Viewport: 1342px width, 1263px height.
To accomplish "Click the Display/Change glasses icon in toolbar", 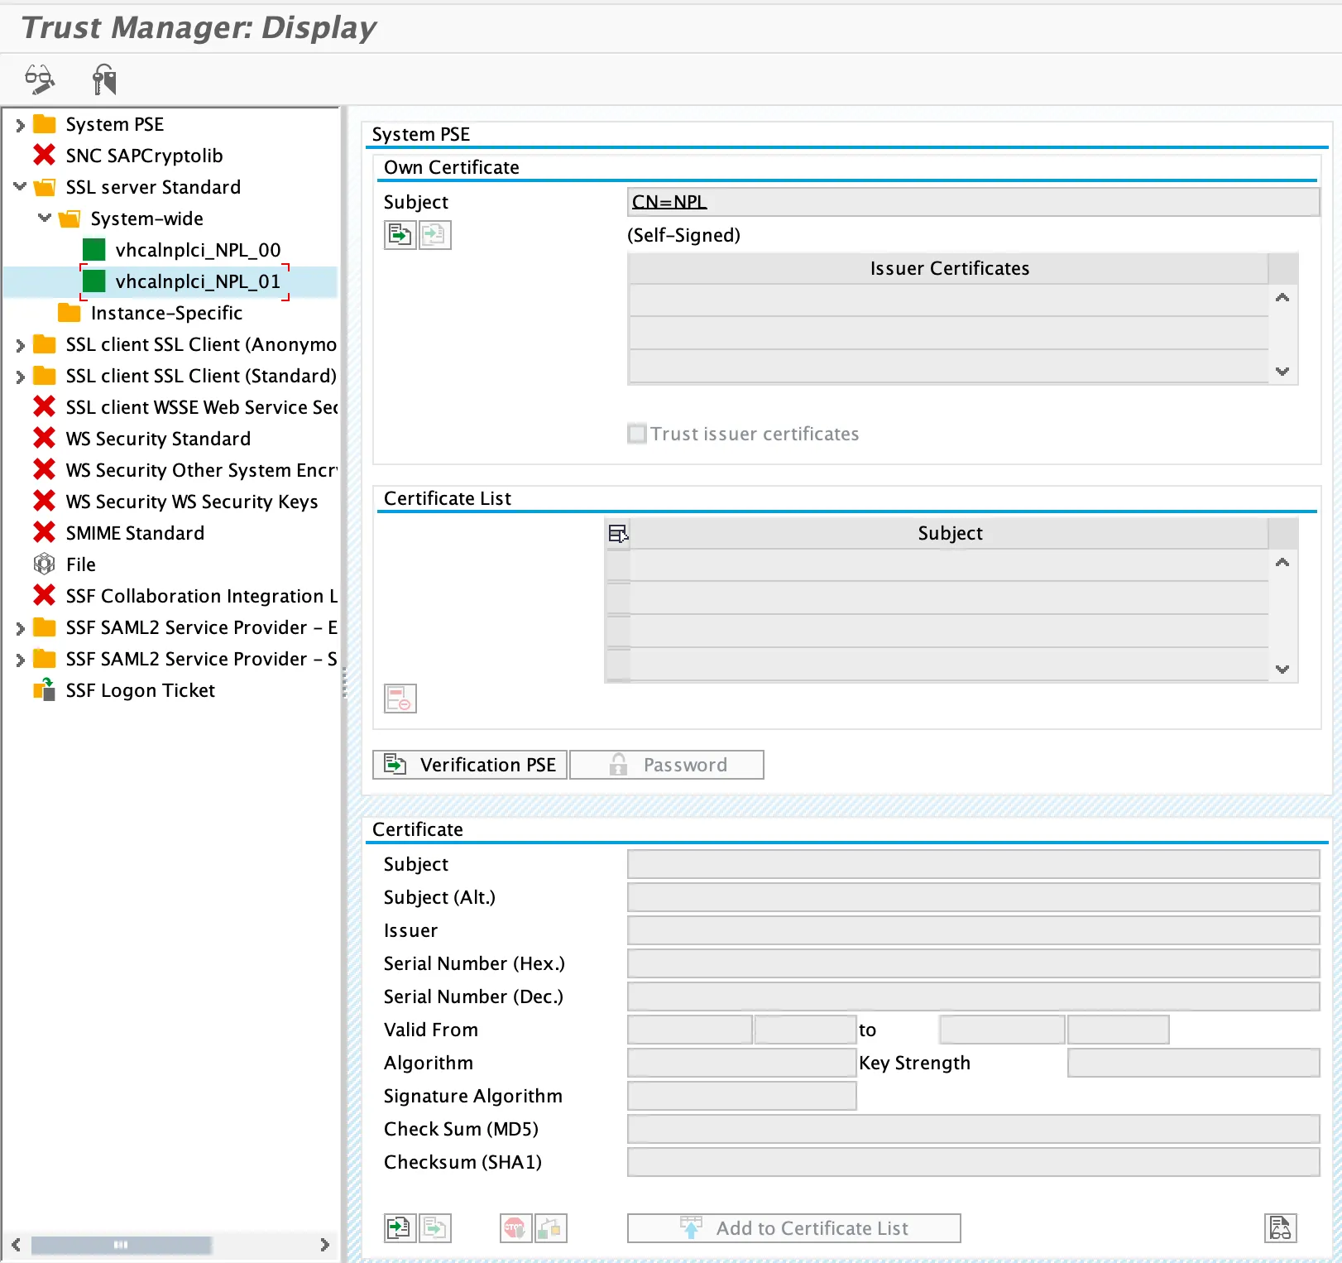I will point(39,79).
